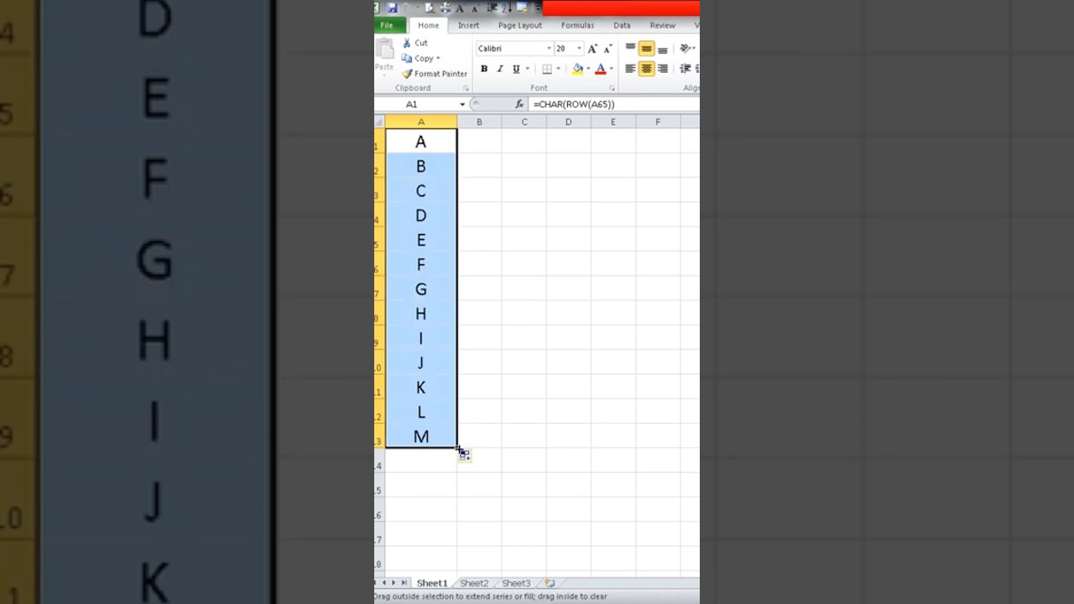Toggle Middle Align

(646, 49)
